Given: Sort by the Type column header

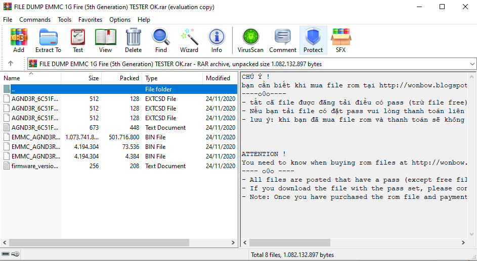Looking at the screenshot, I should click(x=172, y=78).
